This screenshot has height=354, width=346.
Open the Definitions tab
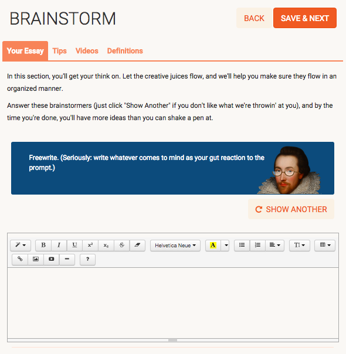tap(125, 51)
